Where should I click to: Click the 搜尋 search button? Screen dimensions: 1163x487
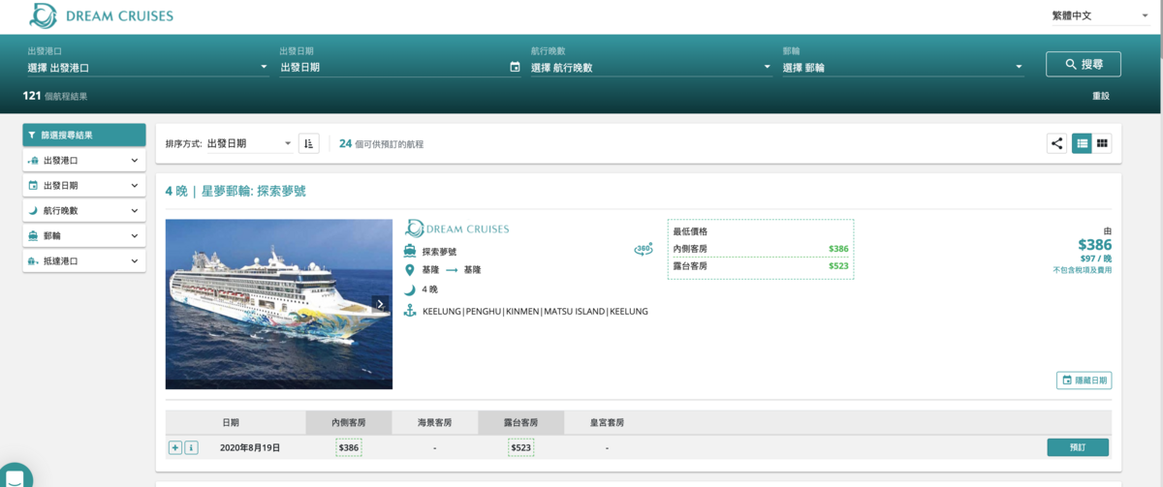click(1084, 64)
